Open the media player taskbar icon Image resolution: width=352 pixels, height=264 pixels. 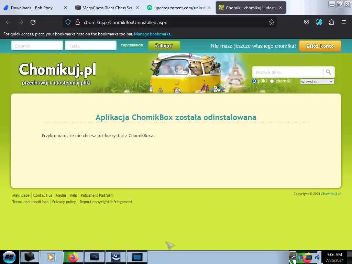tap(51, 257)
